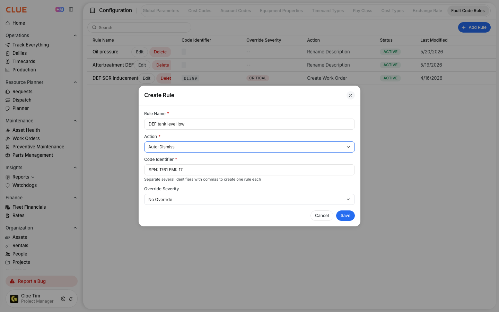Click the AI assistant badge icon
Viewport: 499px width, 312px height.
60,9
